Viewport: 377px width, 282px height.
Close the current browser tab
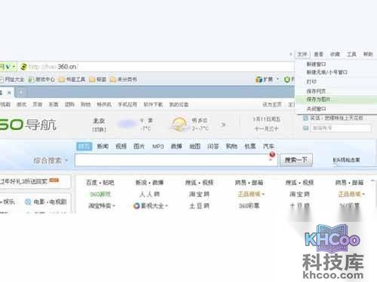(x=9, y=92)
